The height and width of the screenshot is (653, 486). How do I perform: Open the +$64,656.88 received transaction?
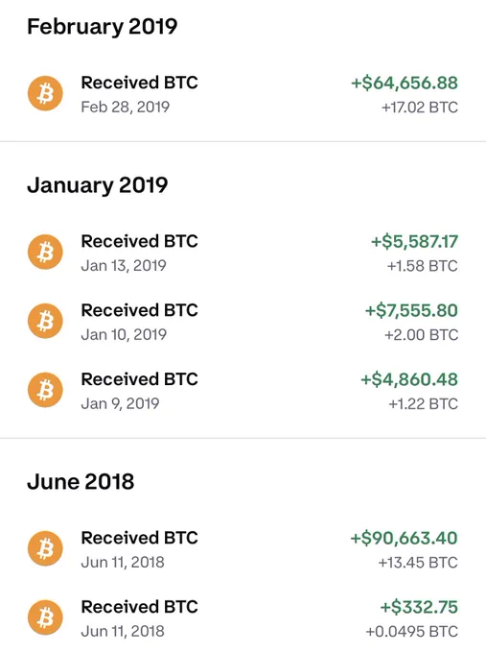pyautogui.click(x=243, y=94)
